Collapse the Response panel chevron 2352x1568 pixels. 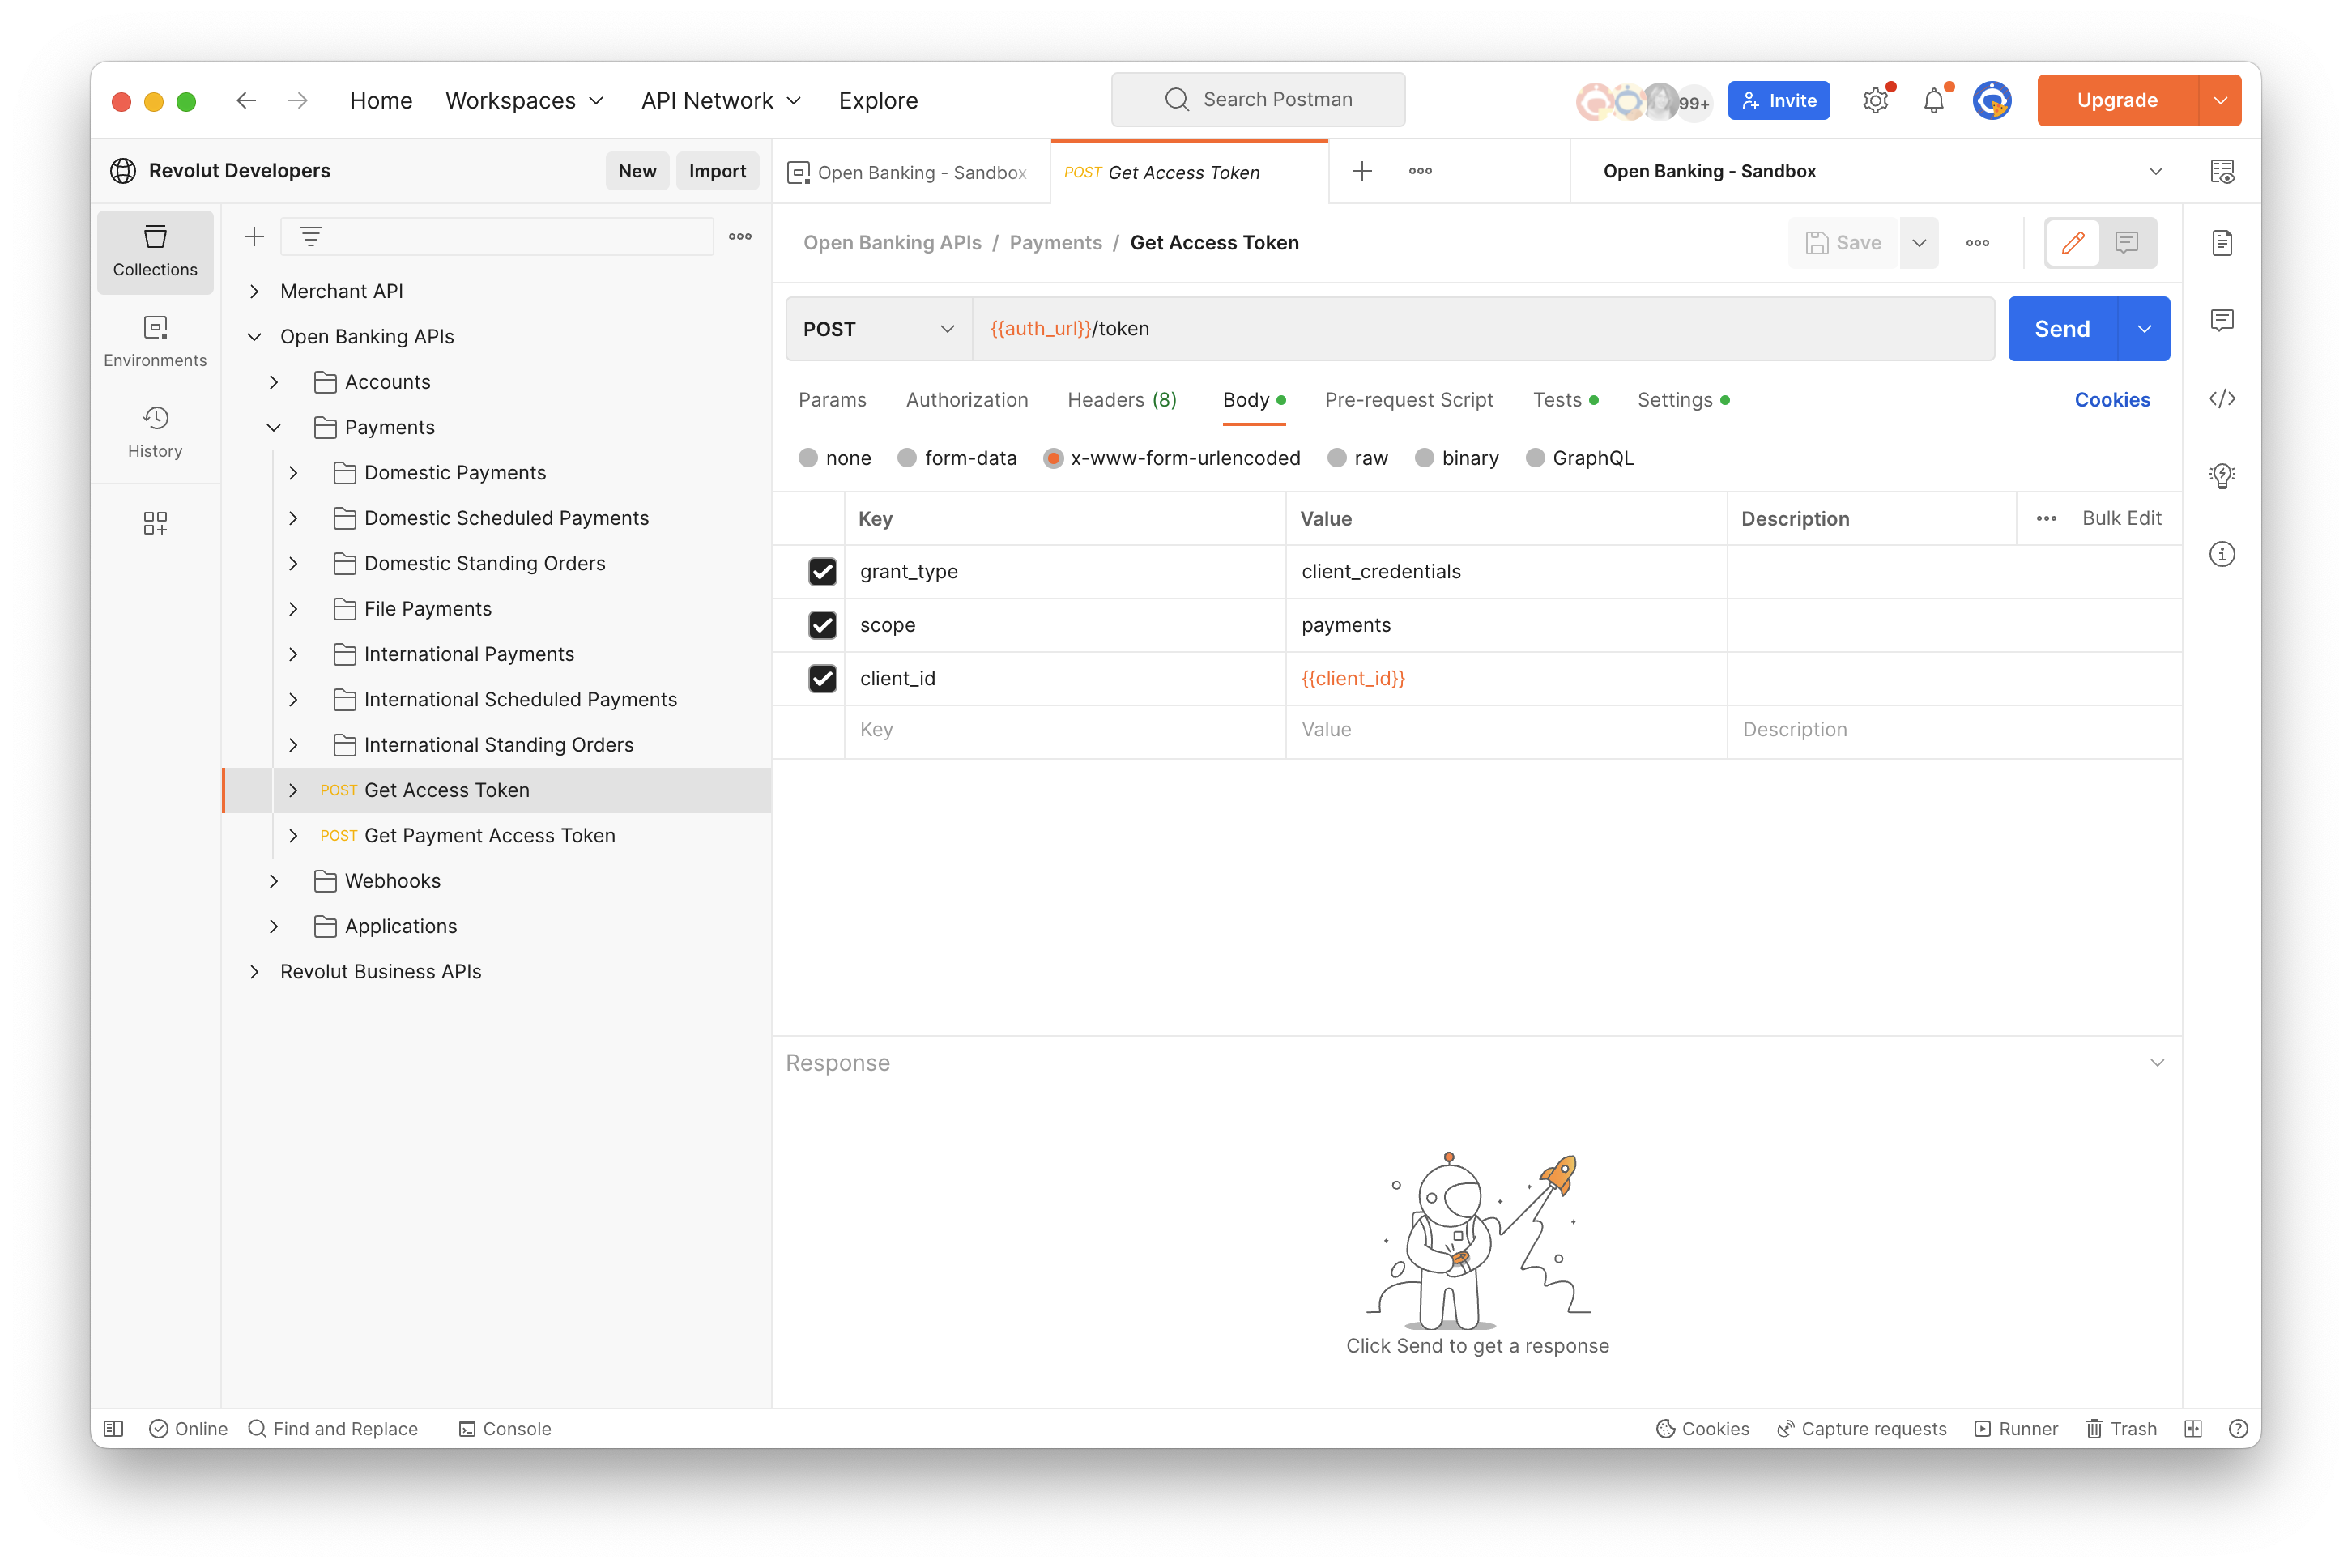pos(2156,1063)
